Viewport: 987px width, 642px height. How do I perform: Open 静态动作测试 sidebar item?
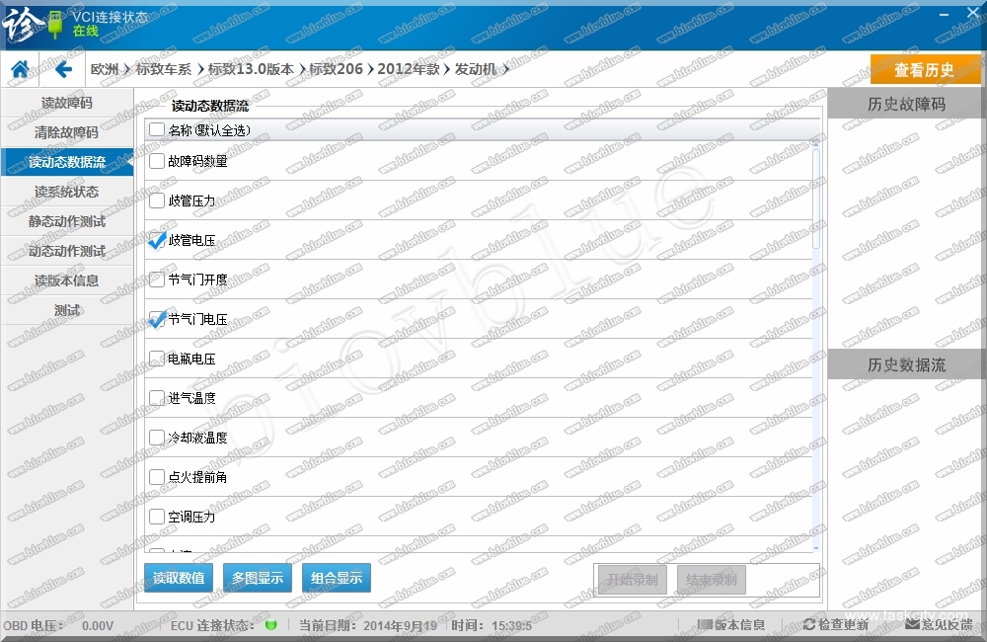(67, 221)
